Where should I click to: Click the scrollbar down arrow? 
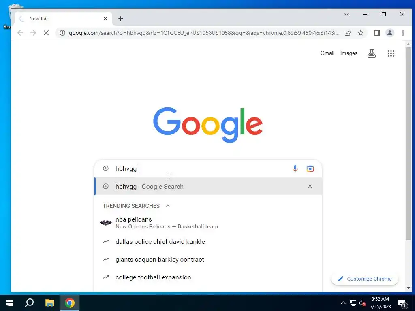(408, 288)
